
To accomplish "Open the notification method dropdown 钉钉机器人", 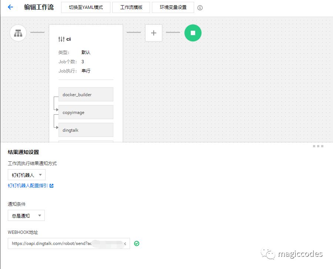I will pos(27,175).
